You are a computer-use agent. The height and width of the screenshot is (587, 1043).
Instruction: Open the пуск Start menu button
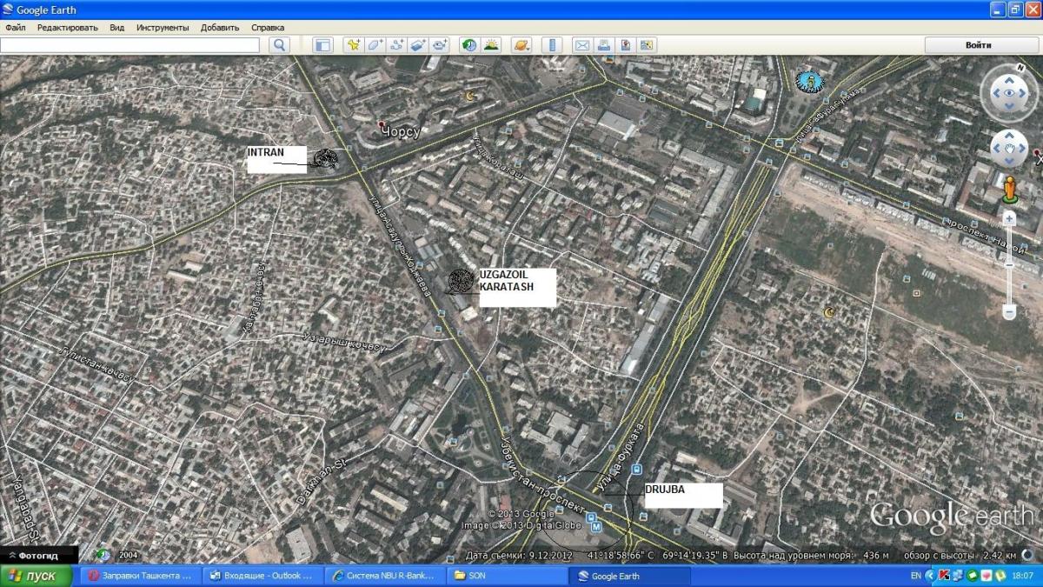pyautogui.click(x=33, y=576)
